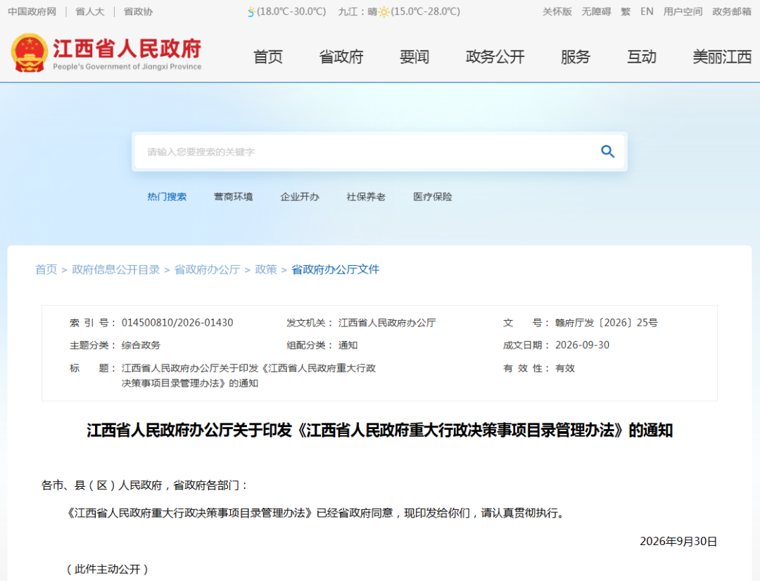Go to breadcrumb 政府信息公开目录
760x581 pixels.
pos(116,269)
